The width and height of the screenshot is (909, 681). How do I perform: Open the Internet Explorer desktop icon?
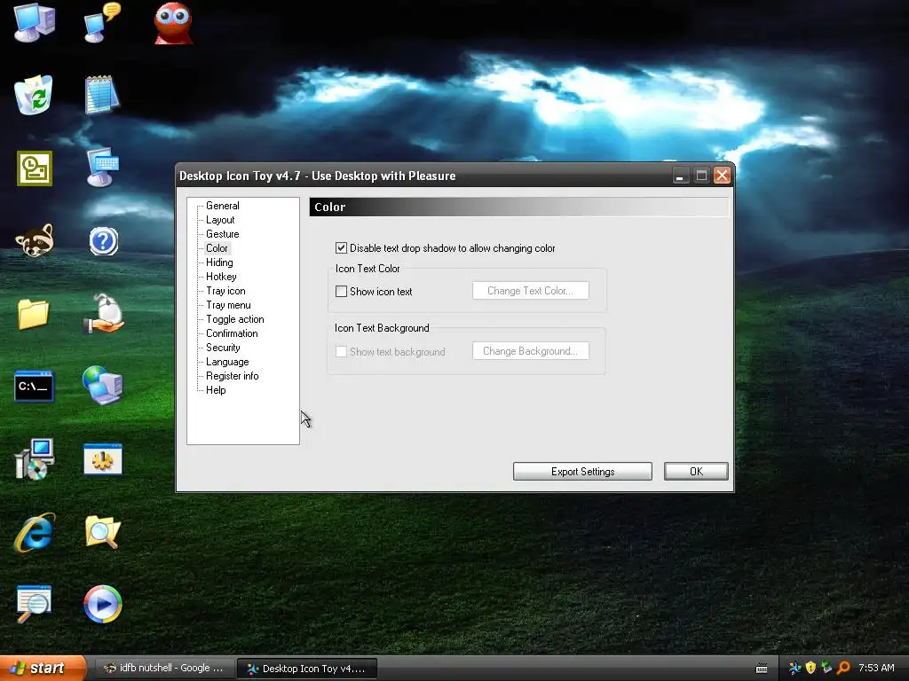click(35, 532)
